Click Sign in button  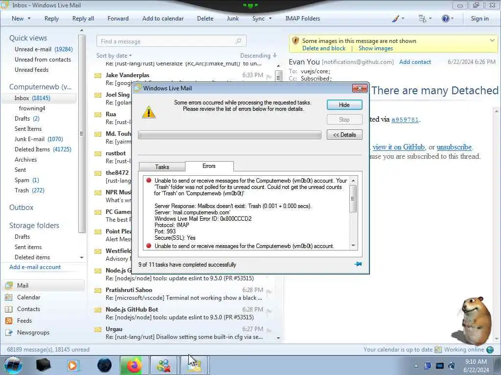pyautogui.click(x=479, y=19)
